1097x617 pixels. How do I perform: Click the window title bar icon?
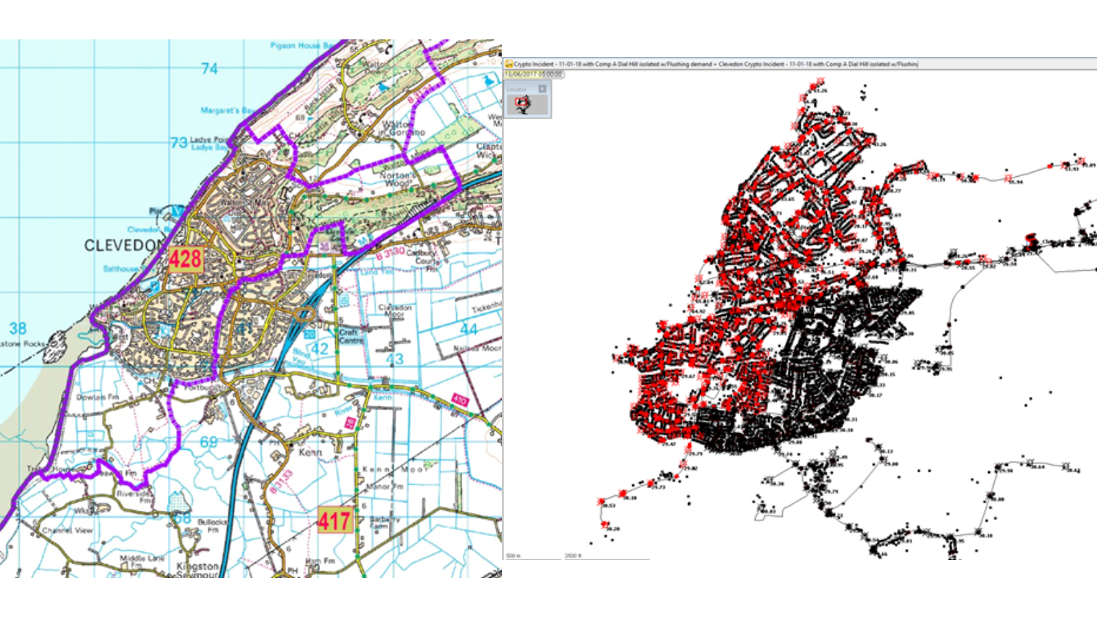point(509,64)
